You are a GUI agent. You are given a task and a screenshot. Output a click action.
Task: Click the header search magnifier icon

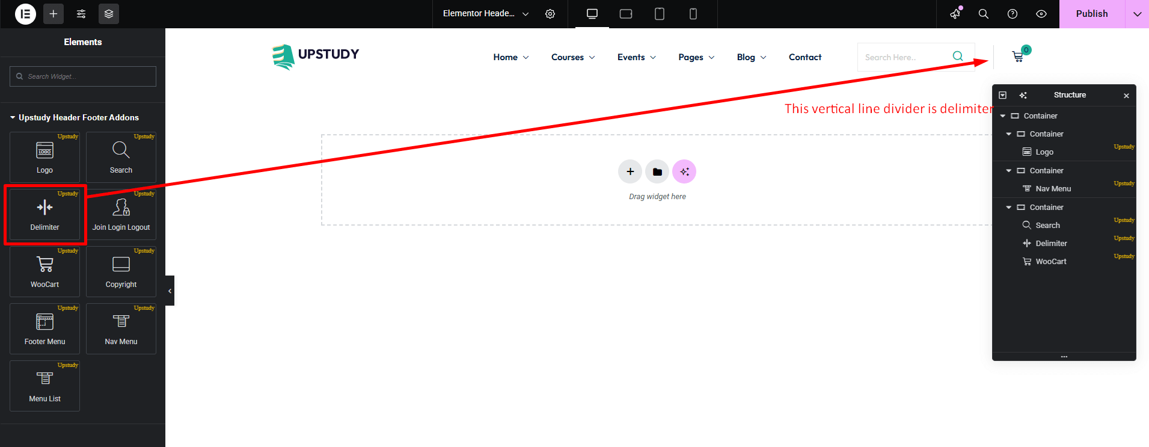[958, 56]
